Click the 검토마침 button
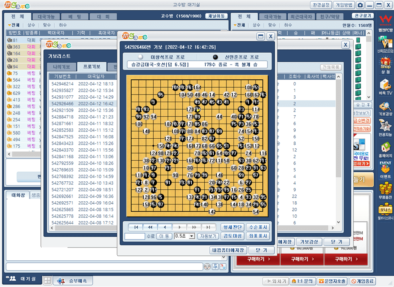The height and width of the screenshot is (287, 394). [x=232, y=236]
